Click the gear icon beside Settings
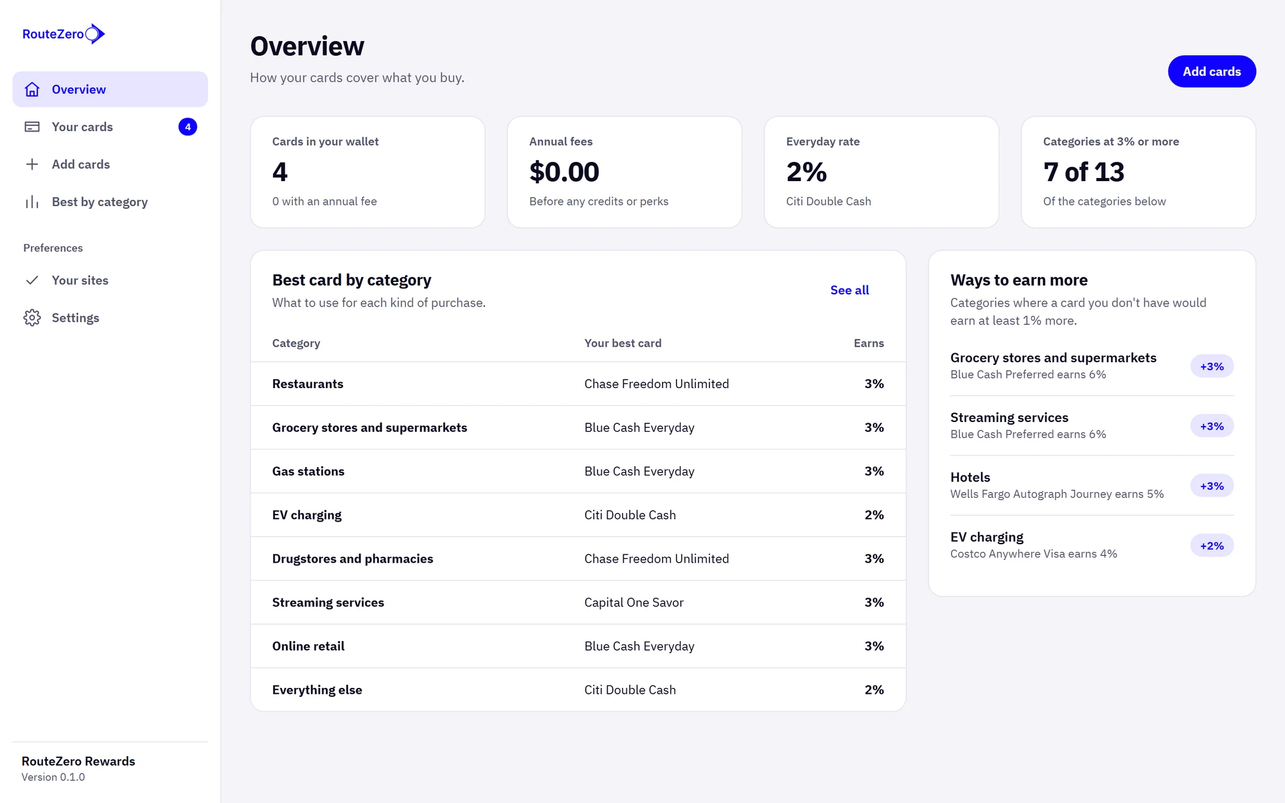Viewport: 1285px width, 803px height. point(32,318)
